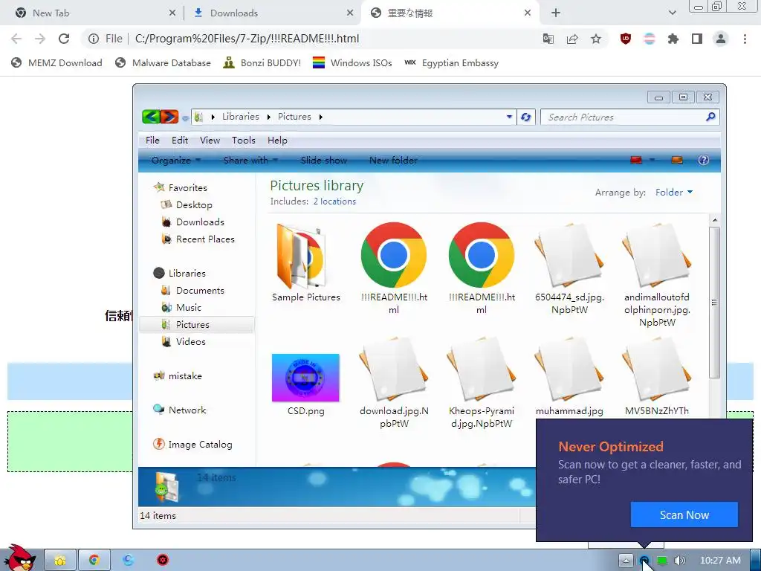Open the Egyptian Embassy bookmark
Image resolution: width=761 pixels, height=571 pixels.
(452, 62)
